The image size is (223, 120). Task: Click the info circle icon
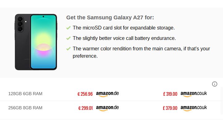215,84
